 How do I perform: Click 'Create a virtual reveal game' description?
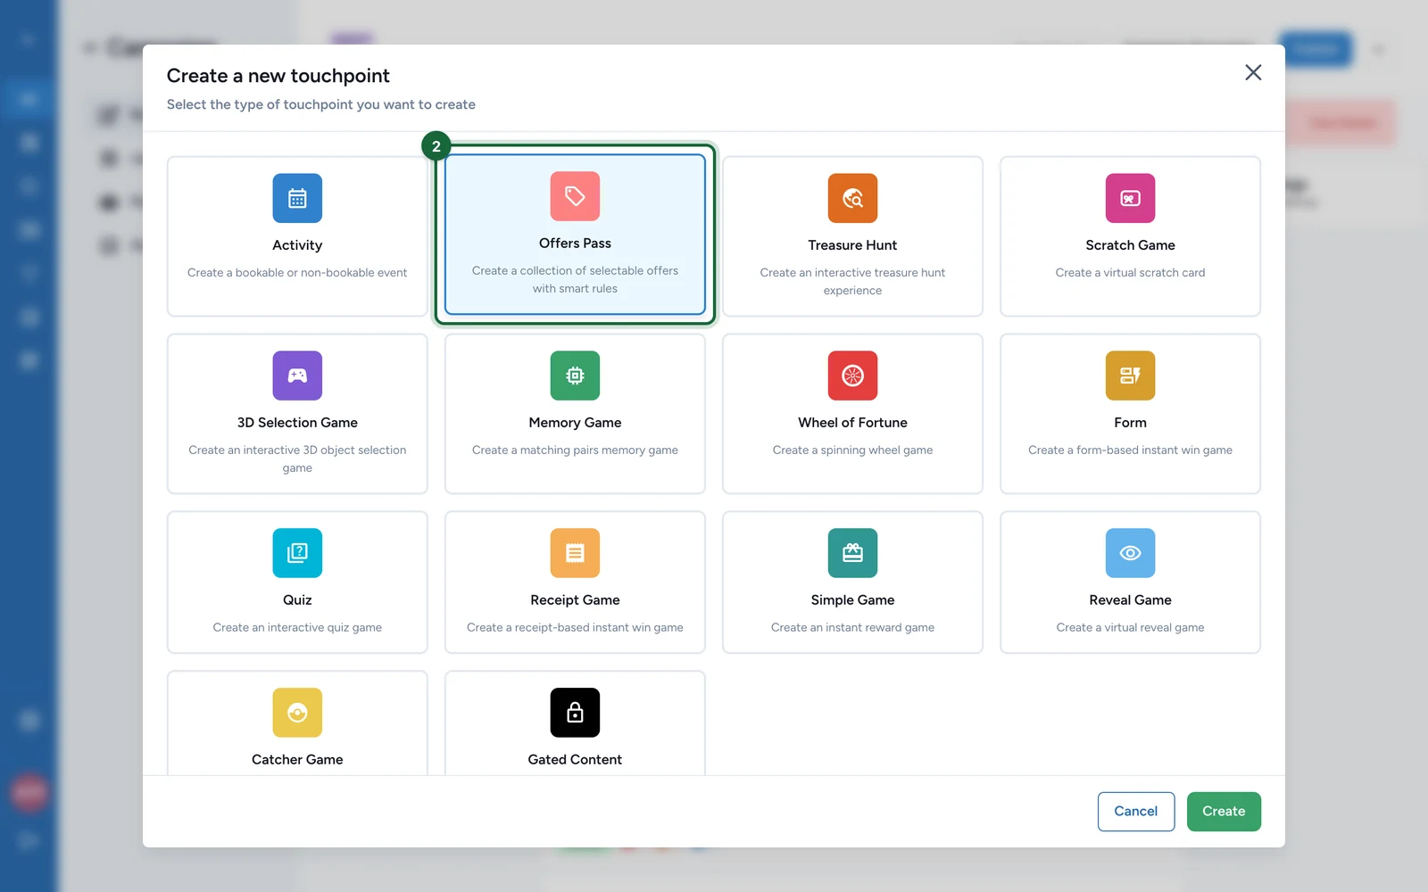click(x=1130, y=628)
